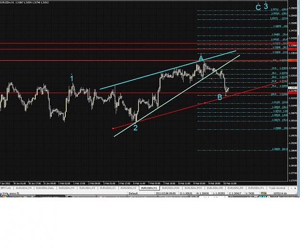The width and height of the screenshot is (302, 248).
Task: Click the 1 Feb 17:00 time label
Action: [79, 183]
